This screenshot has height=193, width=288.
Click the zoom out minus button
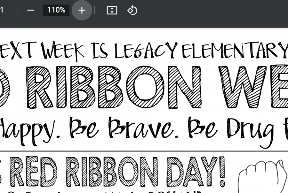[x=31, y=10]
